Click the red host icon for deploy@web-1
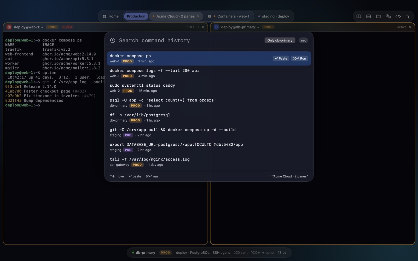418x261 pixels. click(x=9, y=27)
